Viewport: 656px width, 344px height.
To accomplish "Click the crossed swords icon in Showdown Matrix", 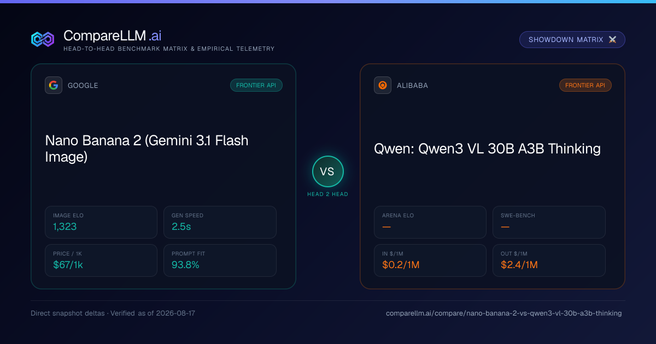I will [x=612, y=40].
